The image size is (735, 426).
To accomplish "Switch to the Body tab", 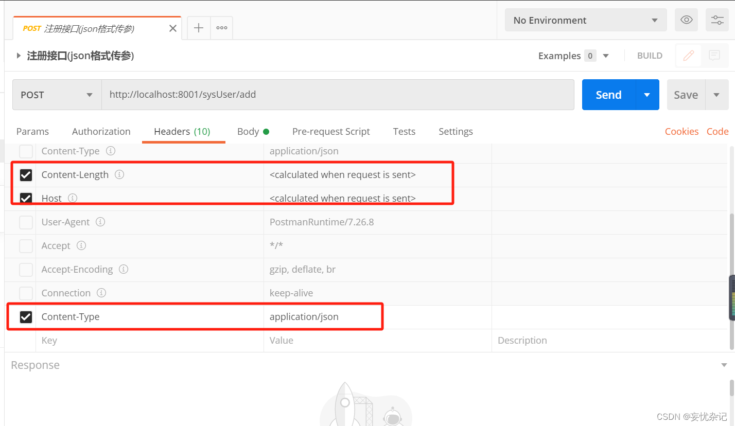I will (x=253, y=131).
